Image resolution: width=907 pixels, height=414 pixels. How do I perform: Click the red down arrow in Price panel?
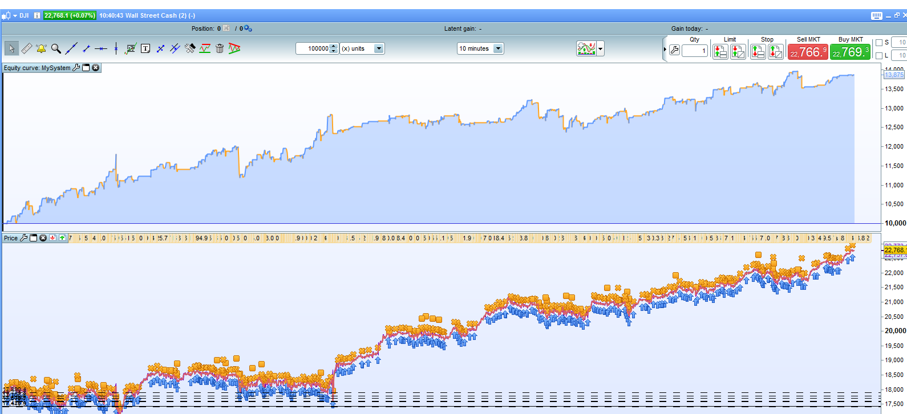point(53,238)
